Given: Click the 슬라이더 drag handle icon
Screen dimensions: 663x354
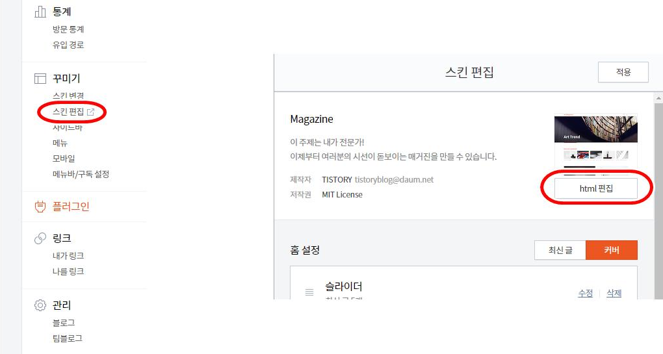Looking at the screenshot, I should point(309,292).
